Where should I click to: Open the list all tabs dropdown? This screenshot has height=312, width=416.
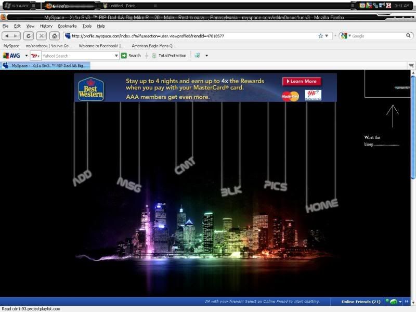pyautogui.click(x=411, y=66)
